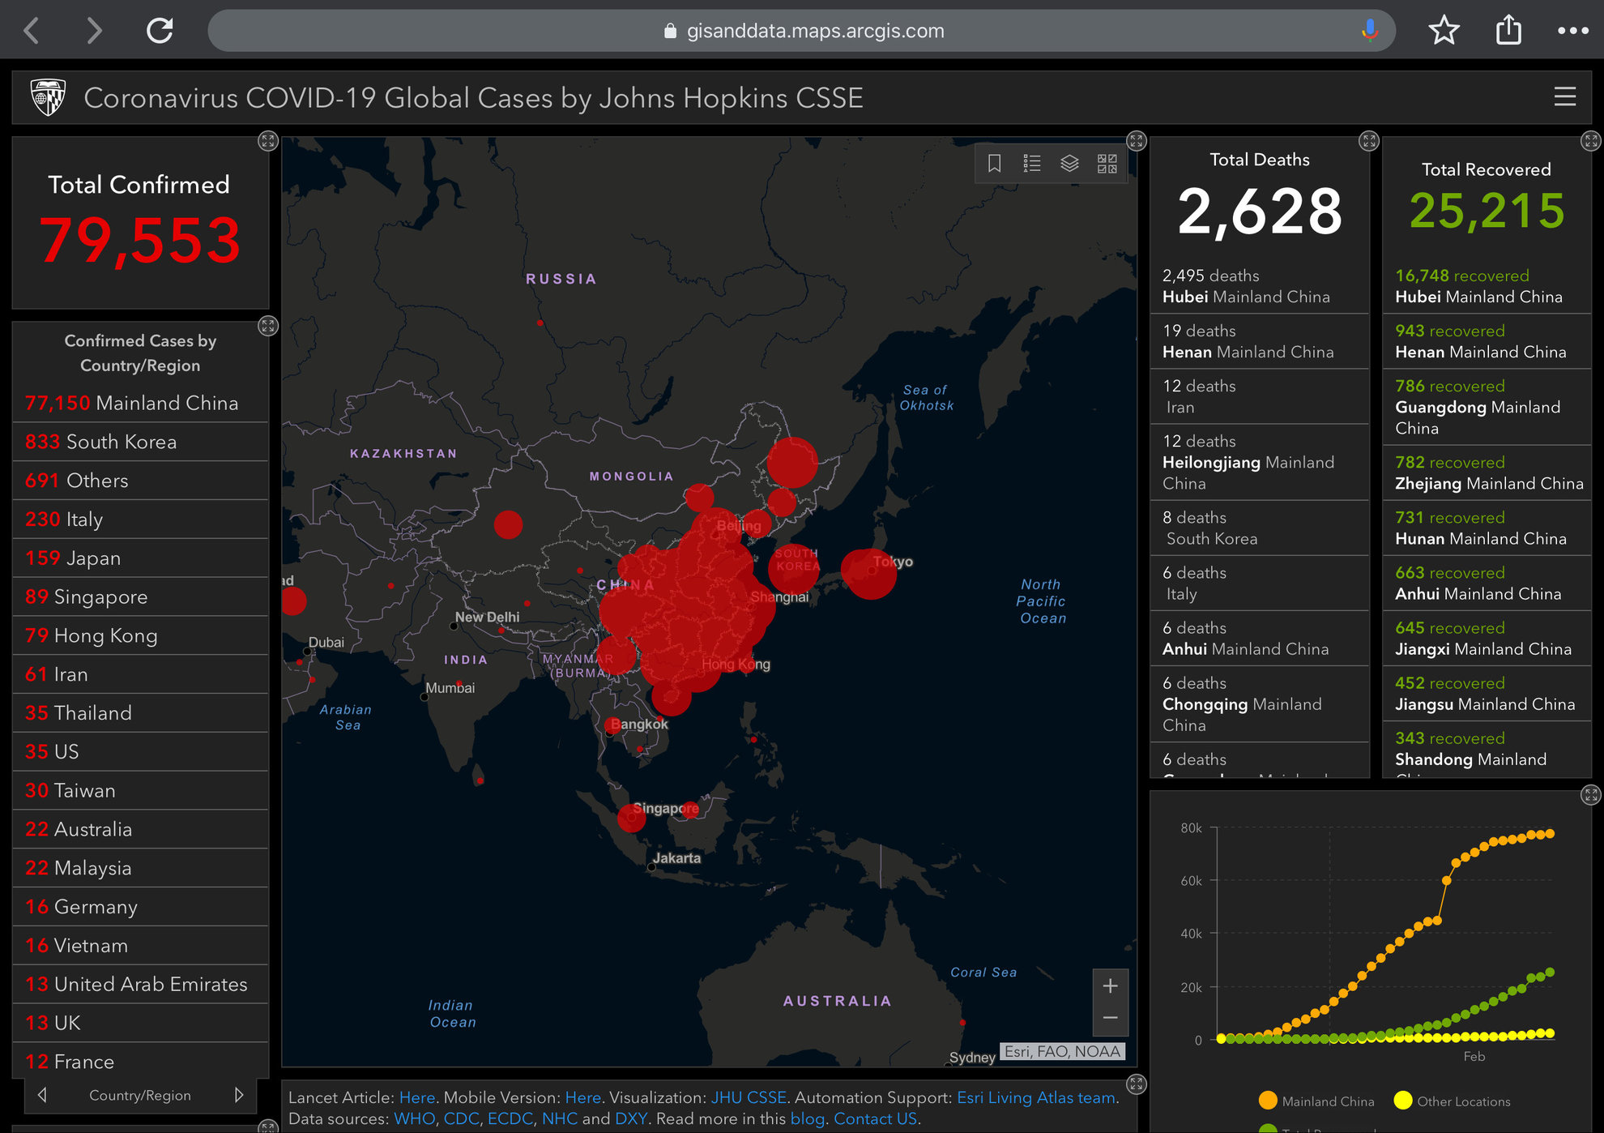This screenshot has width=1604, height=1133.
Task: Open the ECDC data source link
Action: click(x=510, y=1119)
